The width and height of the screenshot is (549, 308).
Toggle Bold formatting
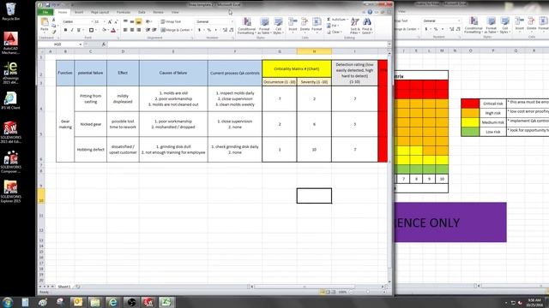point(65,30)
